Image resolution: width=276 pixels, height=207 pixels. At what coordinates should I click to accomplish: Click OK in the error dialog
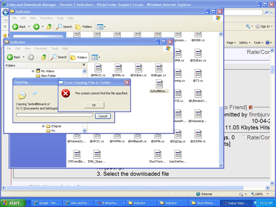point(94,105)
